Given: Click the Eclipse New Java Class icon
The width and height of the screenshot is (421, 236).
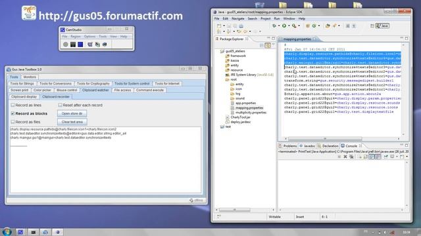Looking at the screenshot, I should pos(314,26).
